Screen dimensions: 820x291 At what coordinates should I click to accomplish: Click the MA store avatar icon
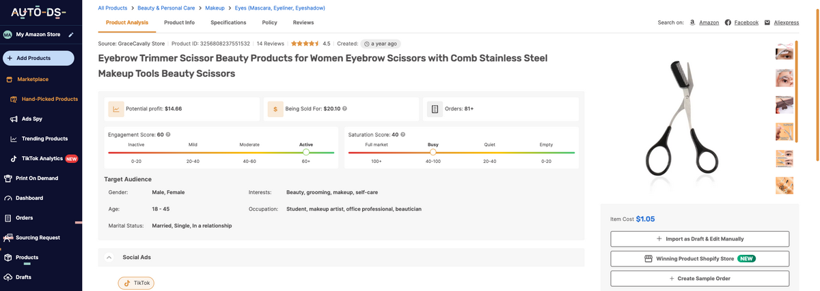click(x=8, y=35)
